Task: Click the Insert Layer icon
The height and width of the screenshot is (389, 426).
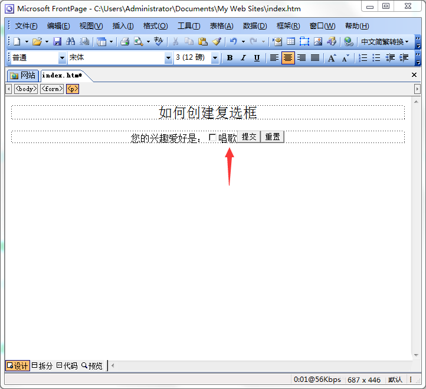Action: (304, 41)
